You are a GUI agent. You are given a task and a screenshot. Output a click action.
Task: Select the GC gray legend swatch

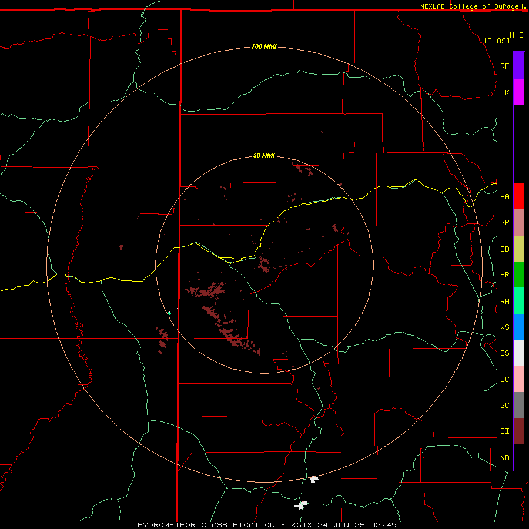(x=519, y=405)
